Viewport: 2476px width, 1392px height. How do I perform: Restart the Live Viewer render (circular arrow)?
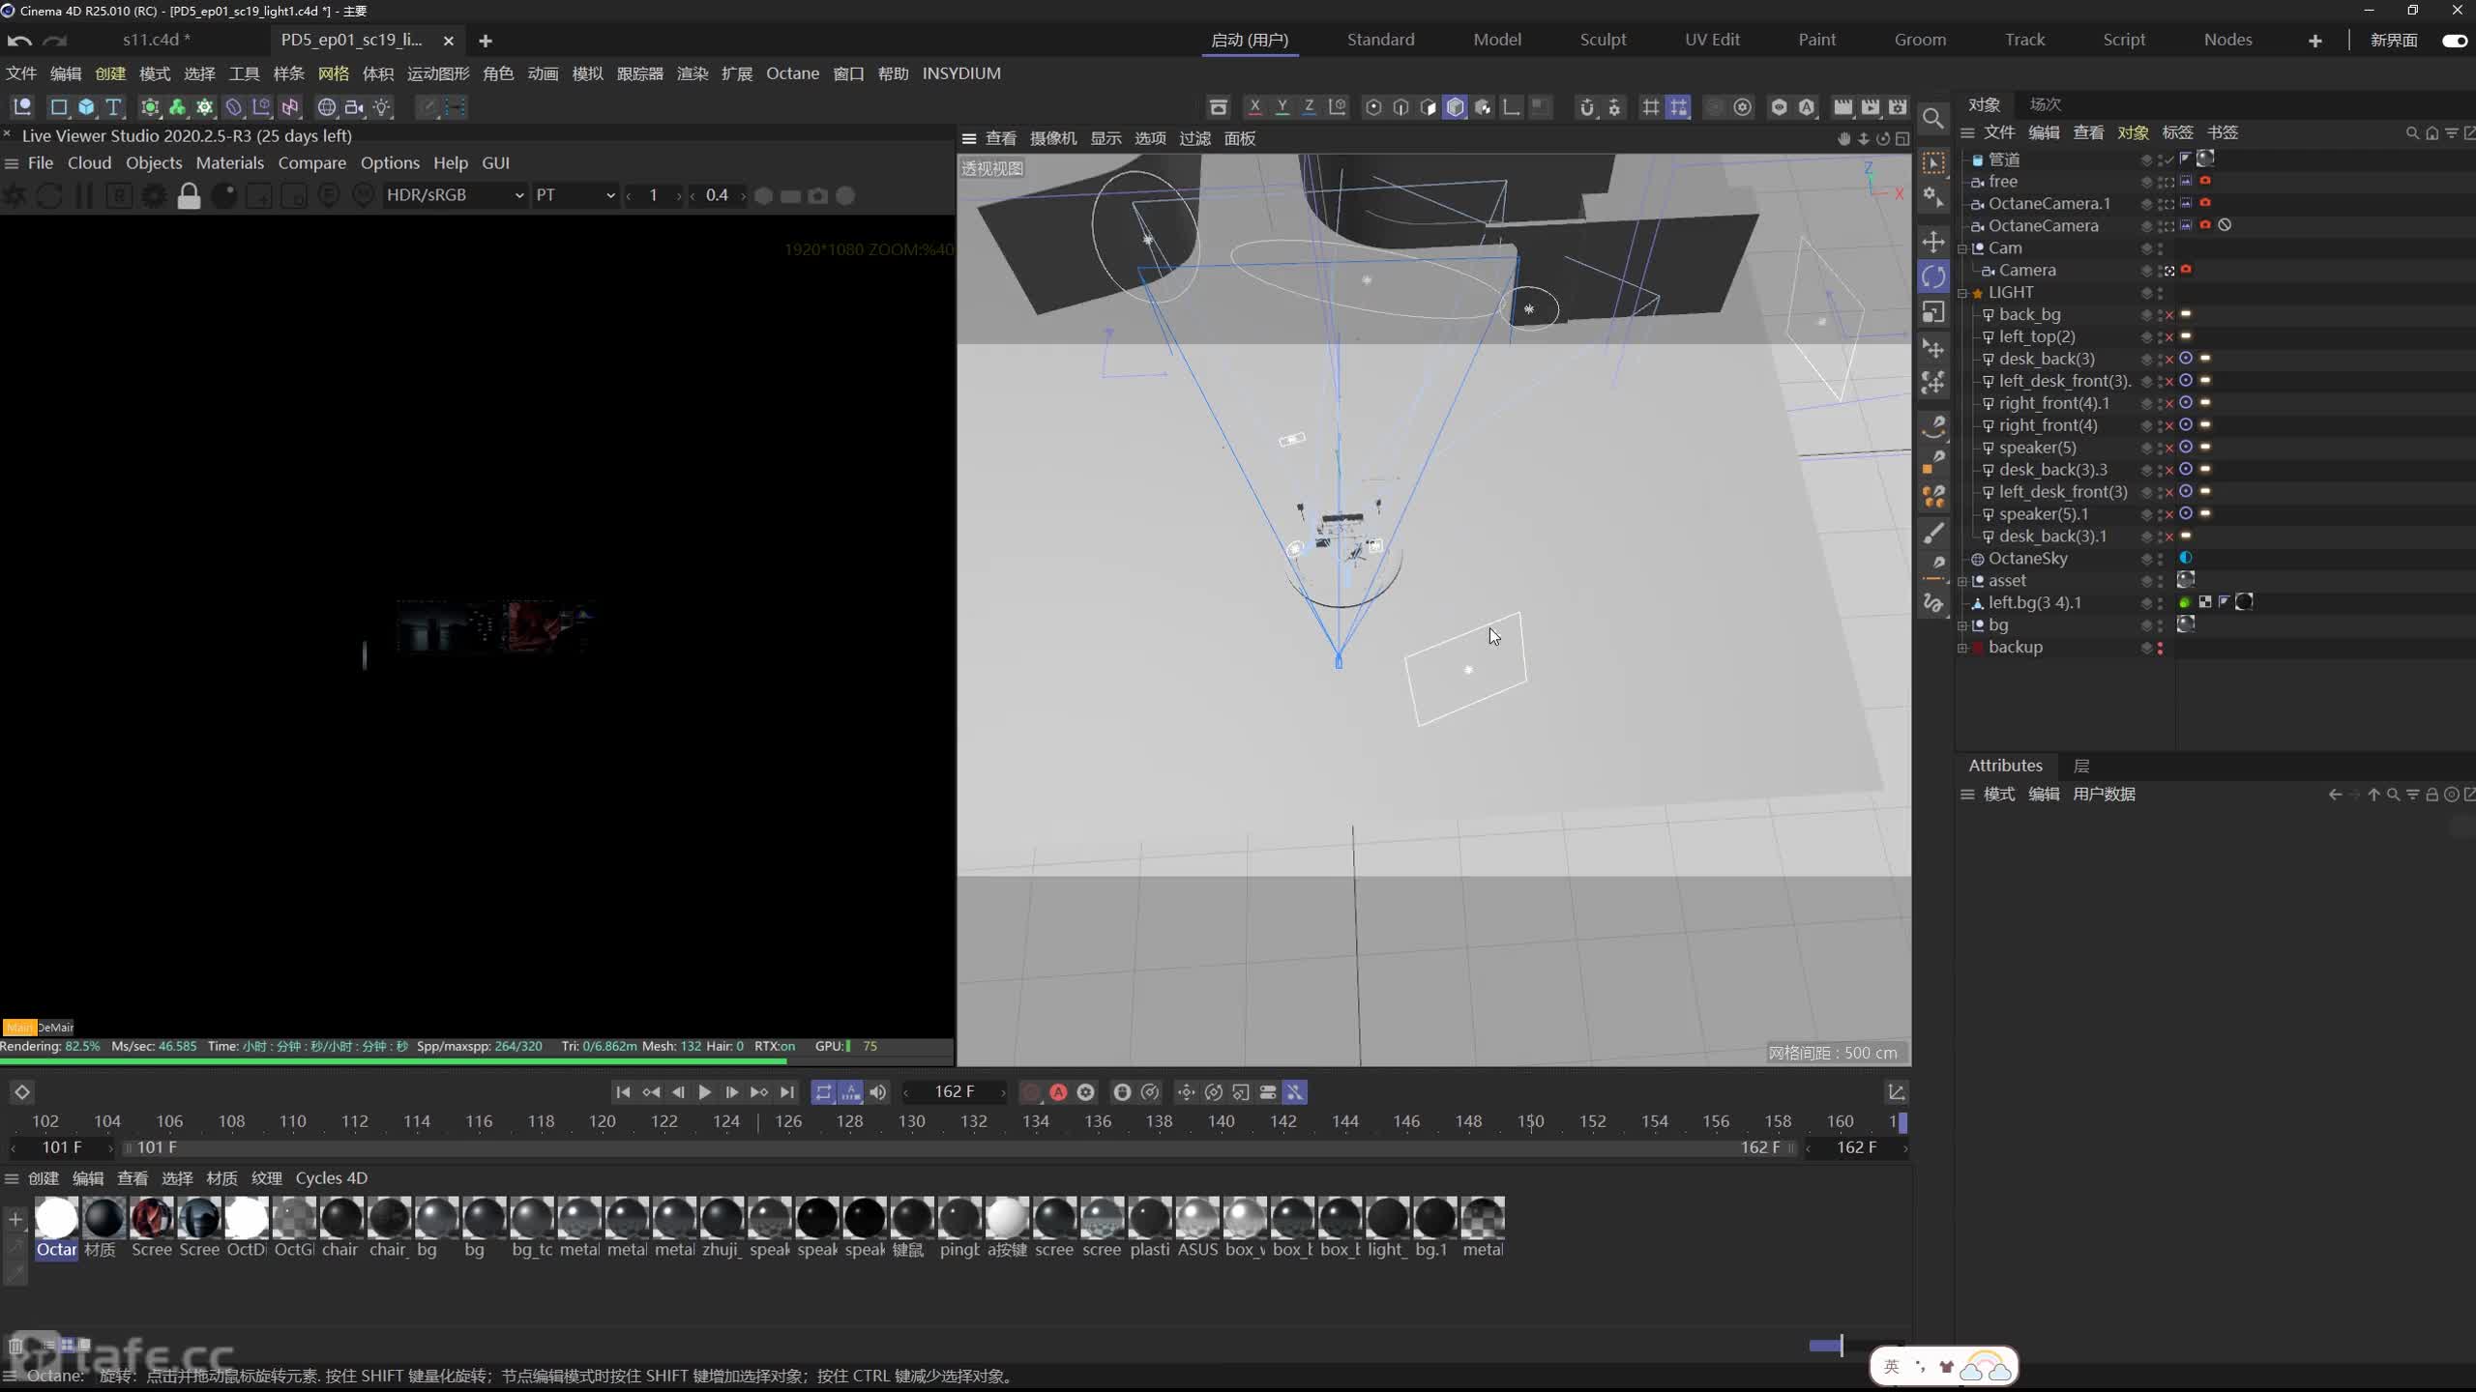pyautogui.click(x=49, y=196)
